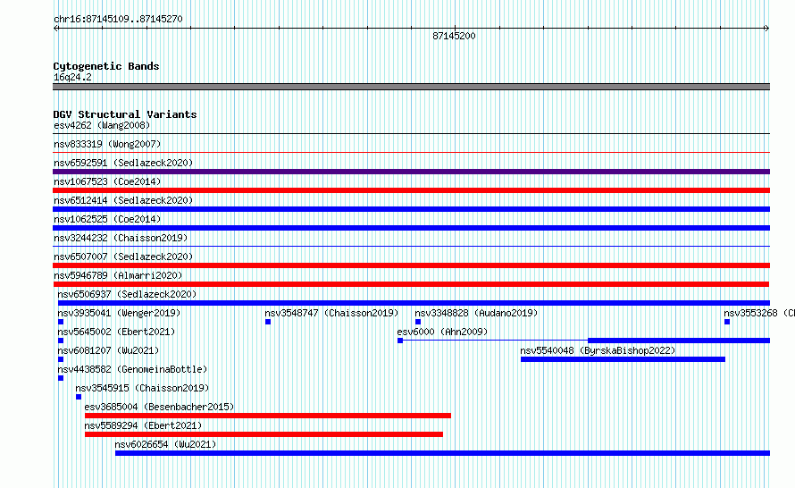This screenshot has height=488, width=795.
Task: Click blue square marker below esv6000
Action: pyautogui.click(x=400, y=341)
